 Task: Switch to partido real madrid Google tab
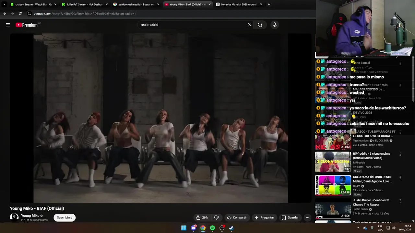point(136,5)
